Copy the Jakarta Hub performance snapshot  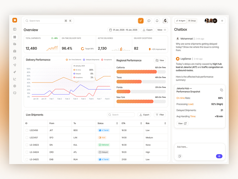[x=221, y=90]
